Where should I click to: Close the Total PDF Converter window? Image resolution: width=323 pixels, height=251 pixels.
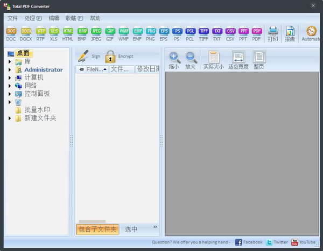point(313,5)
